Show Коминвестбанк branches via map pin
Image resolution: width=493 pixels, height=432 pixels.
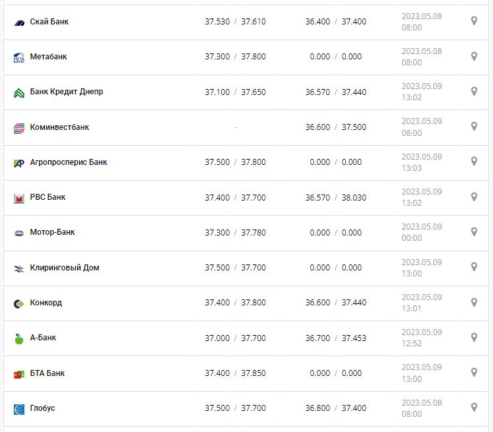[474, 127]
